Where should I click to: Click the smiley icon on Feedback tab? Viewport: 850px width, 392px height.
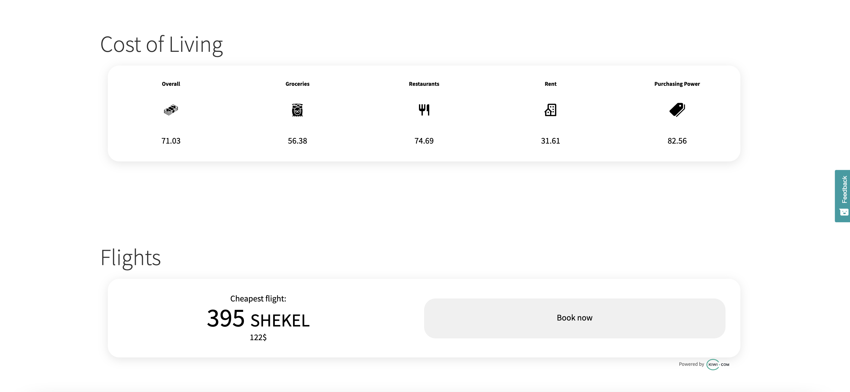click(x=844, y=212)
